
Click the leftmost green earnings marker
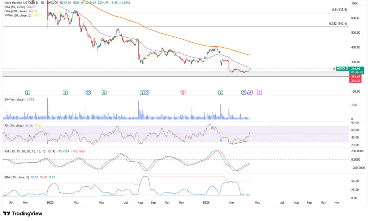pos(27,93)
